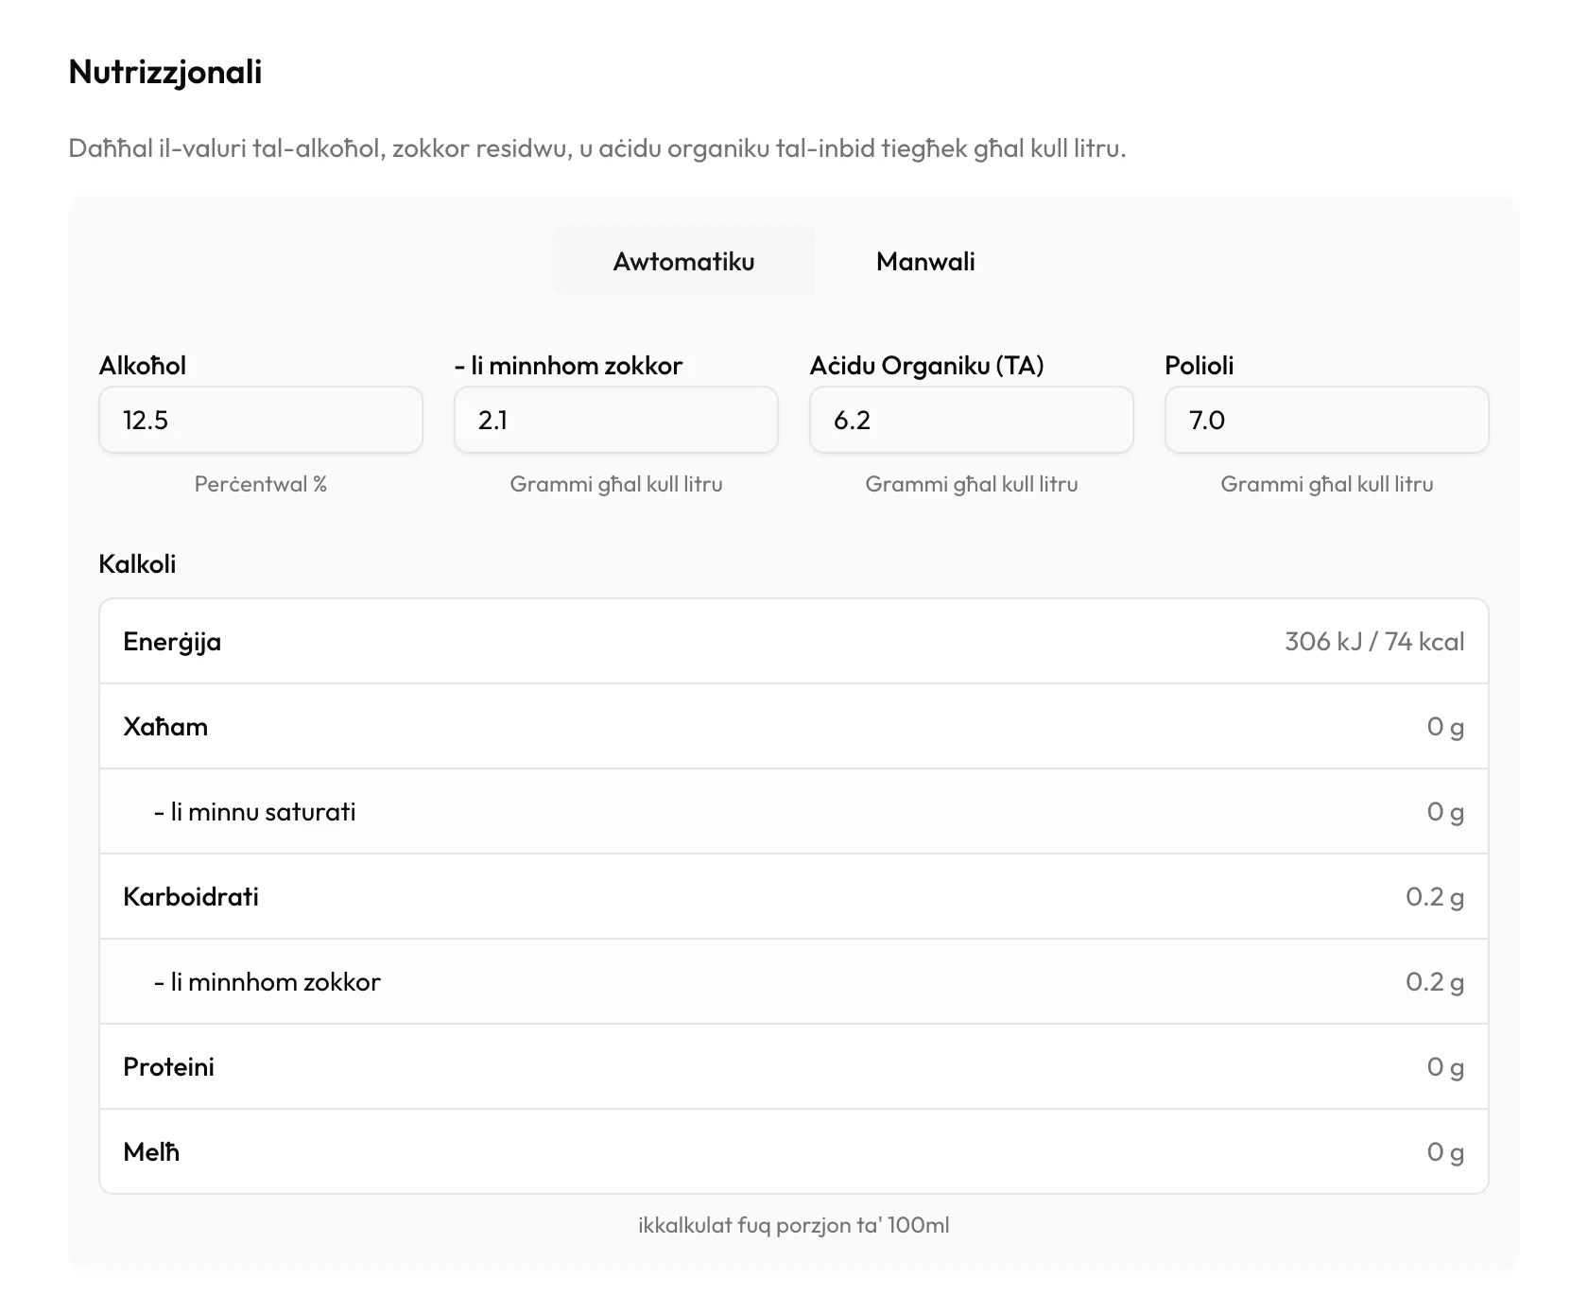The height and width of the screenshot is (1295, 1588).
Task: Click the description text starting 'Daħħal il-valuri'
Action: pyautogui.click(x=597, y=148)
